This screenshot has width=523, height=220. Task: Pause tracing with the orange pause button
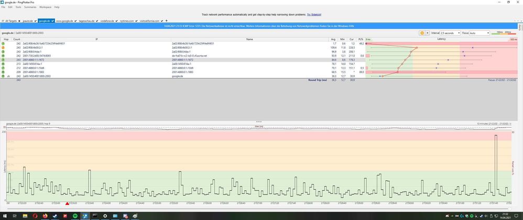coord(422,33)
